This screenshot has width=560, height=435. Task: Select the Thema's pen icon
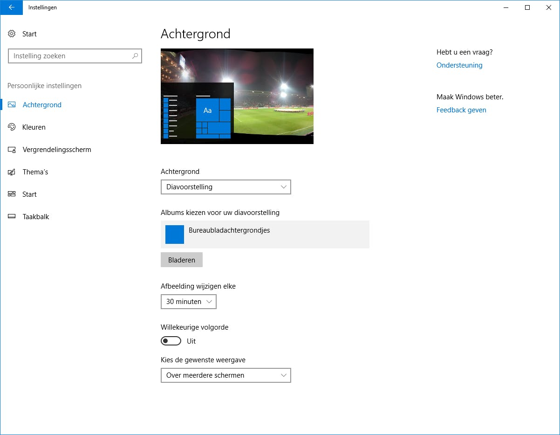point(11,172)
